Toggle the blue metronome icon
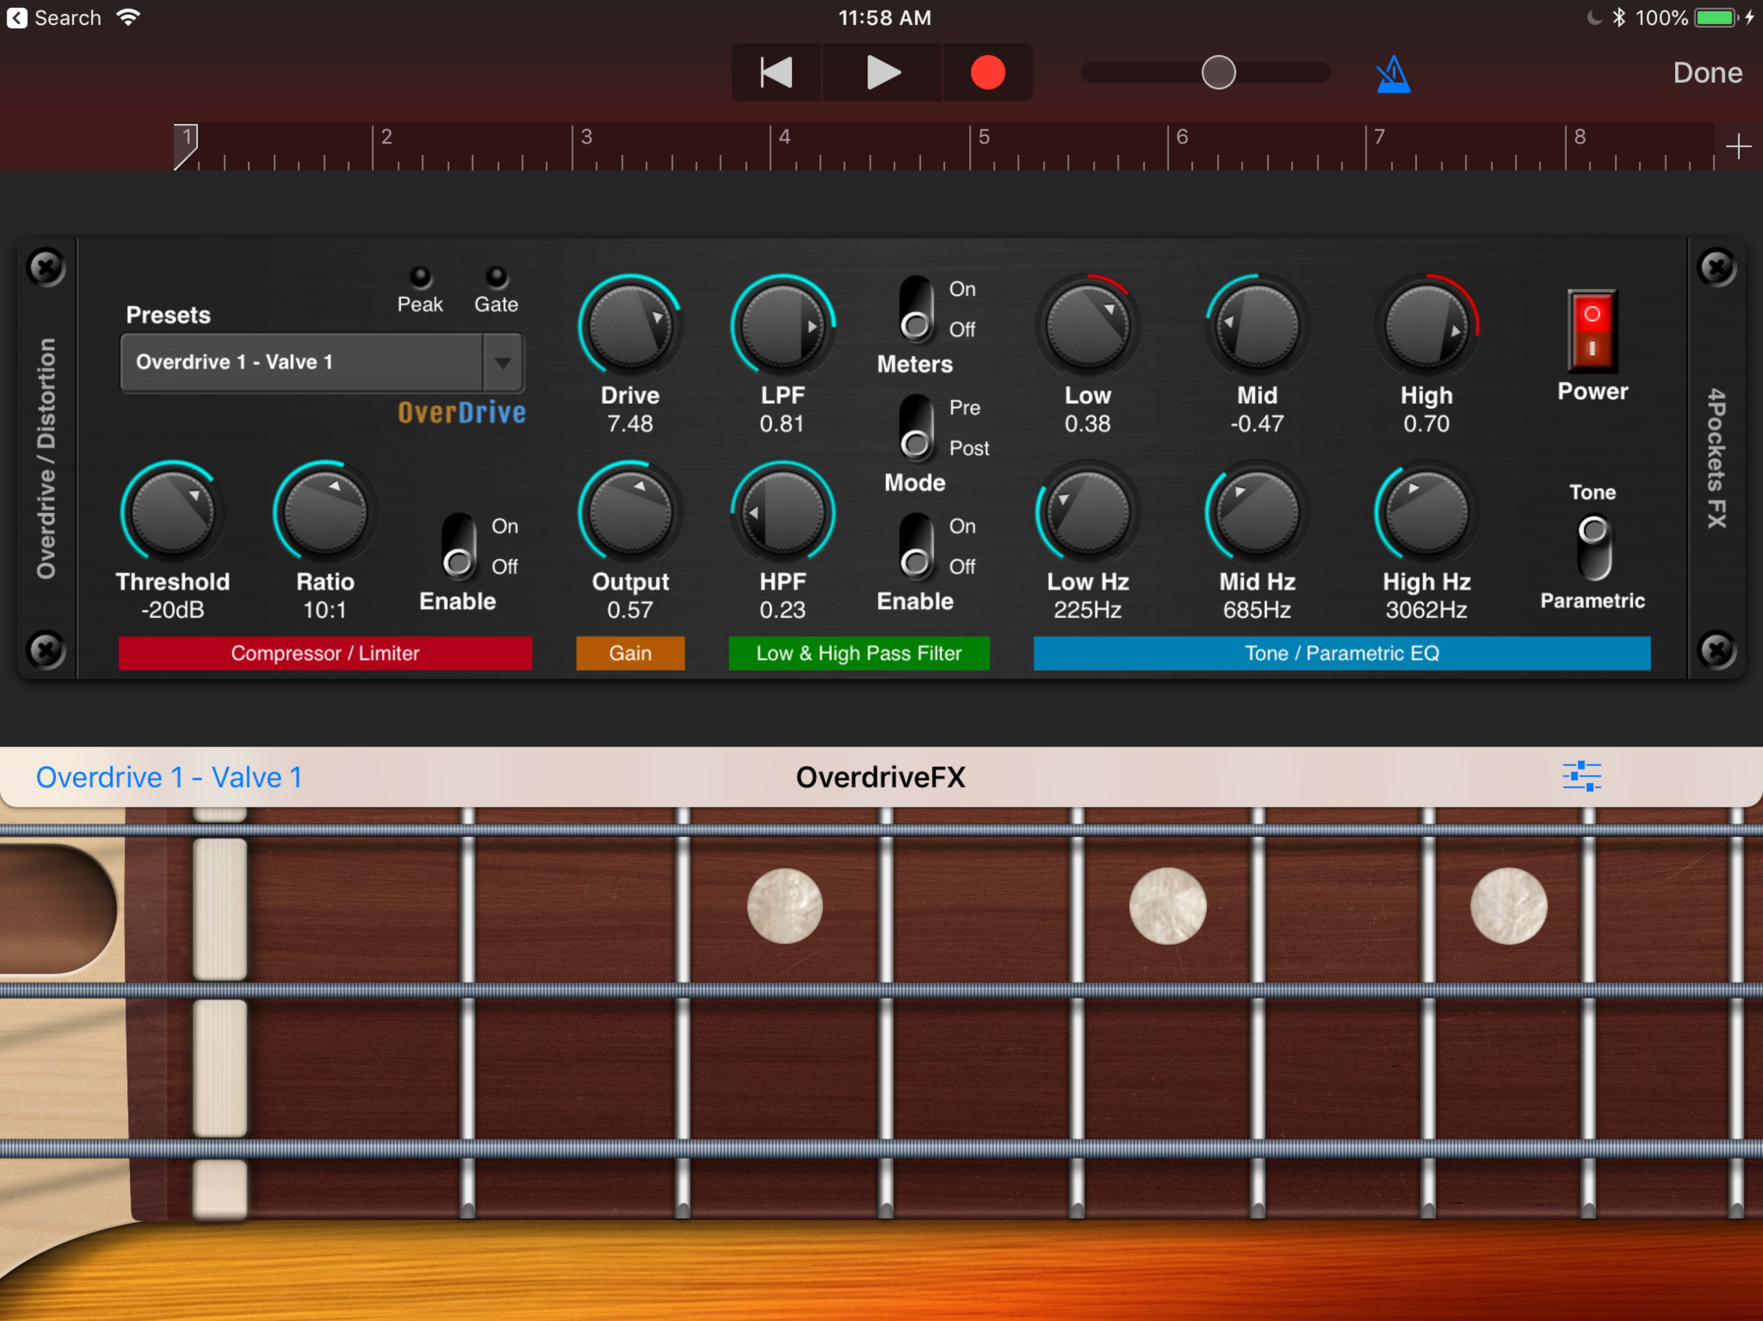1763x1321 pixels. click(x=1393, y=74)
